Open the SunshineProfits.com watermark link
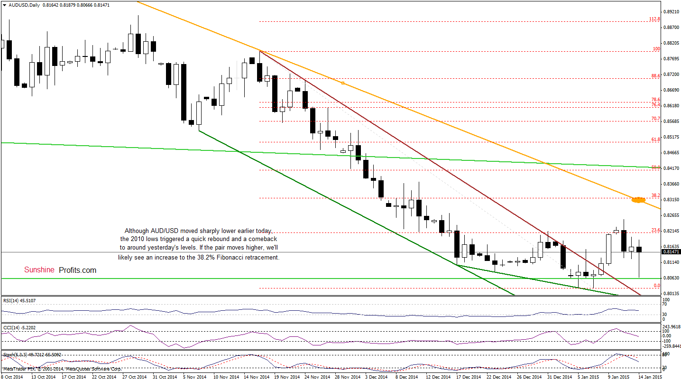The image size is (681, 381). pos(60,270)
